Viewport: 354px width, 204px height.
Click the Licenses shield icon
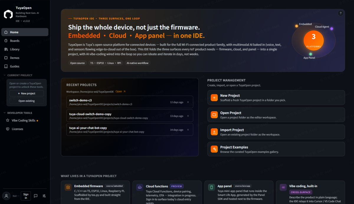click(8, 129)
